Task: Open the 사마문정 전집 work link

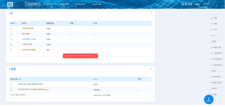Action: tap(28, 28)
